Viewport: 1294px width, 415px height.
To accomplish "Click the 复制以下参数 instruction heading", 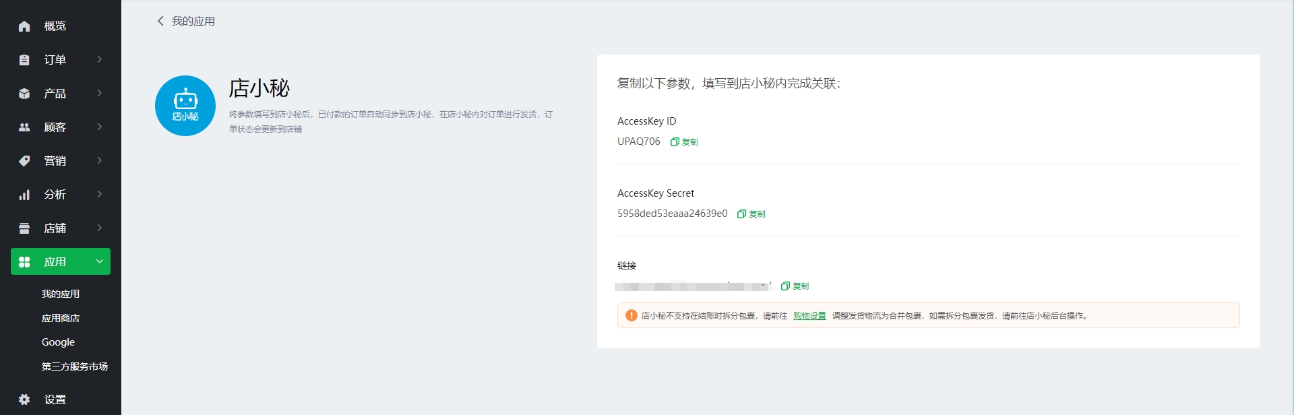I will pyautogui.click(x=729, y=84).
